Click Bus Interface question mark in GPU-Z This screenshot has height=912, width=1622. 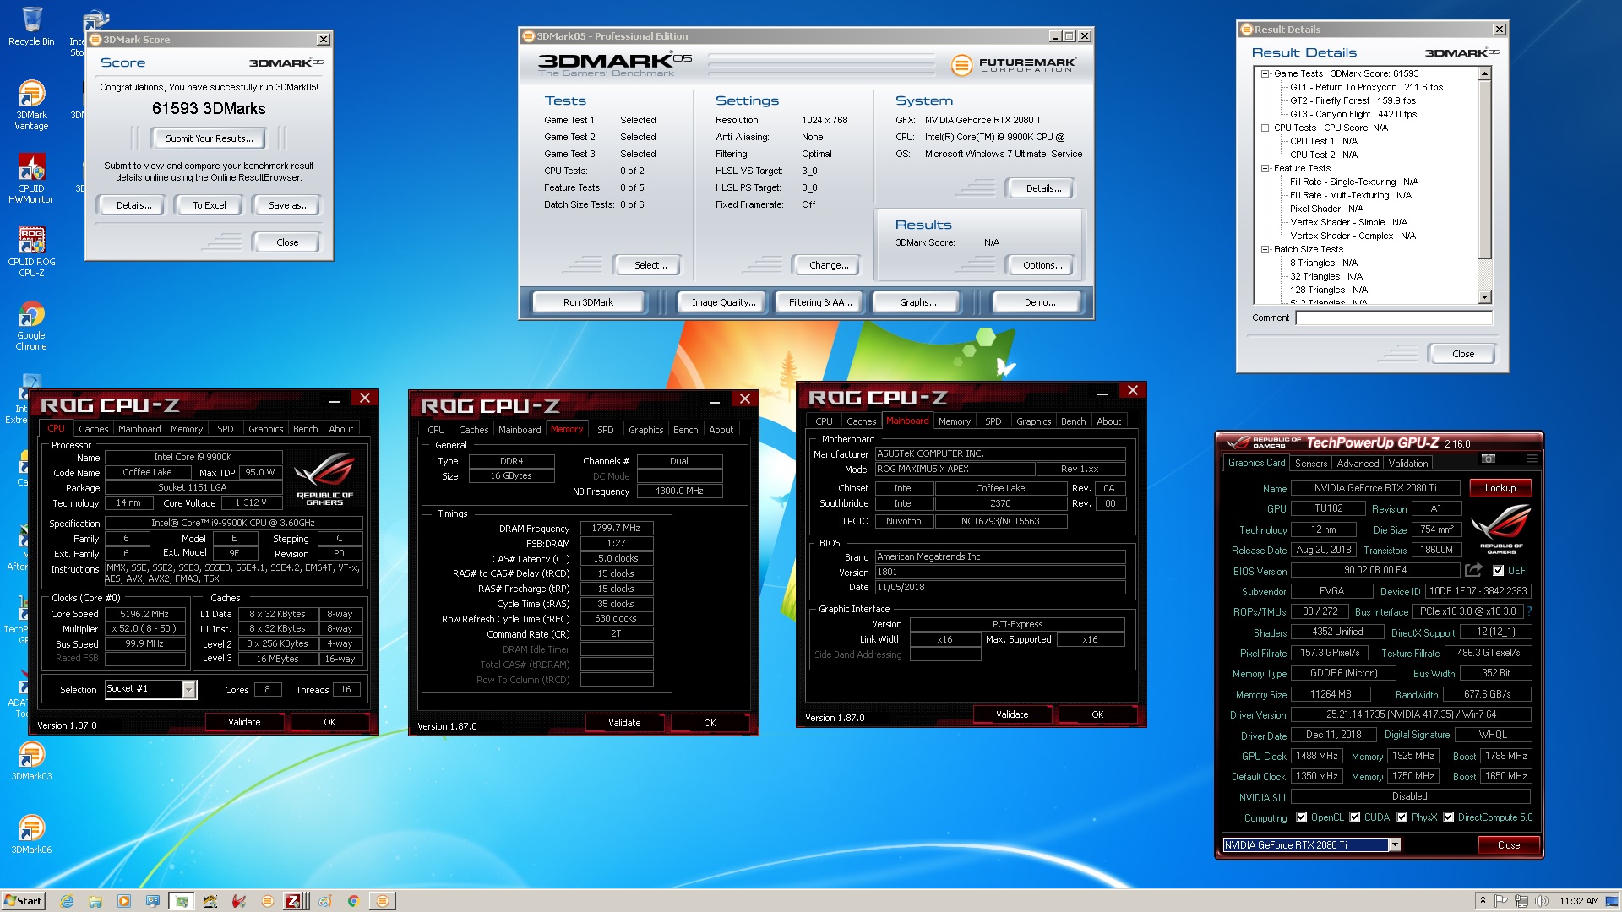tap(1529, 611)
